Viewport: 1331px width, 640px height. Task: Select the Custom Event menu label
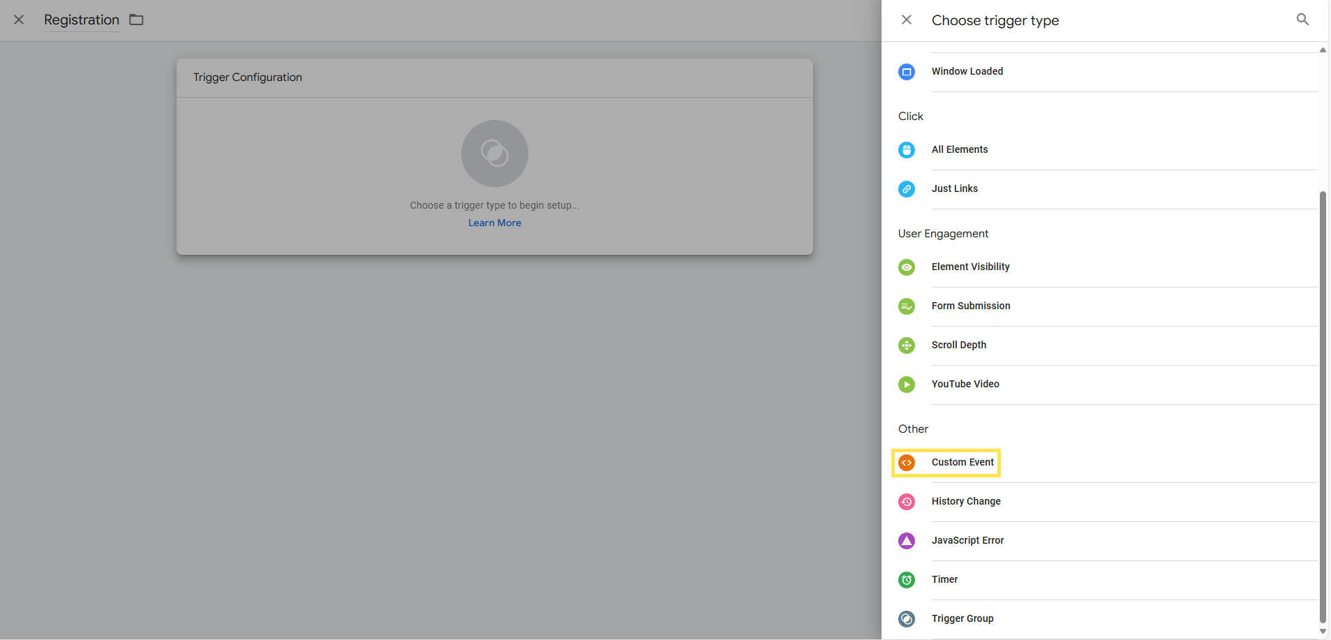(x=962, y=463)
